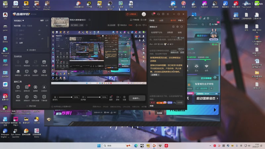Open the 帽子挑战 shield icon
The height and width of the screenshot is (149, 265).
[27, 63]
